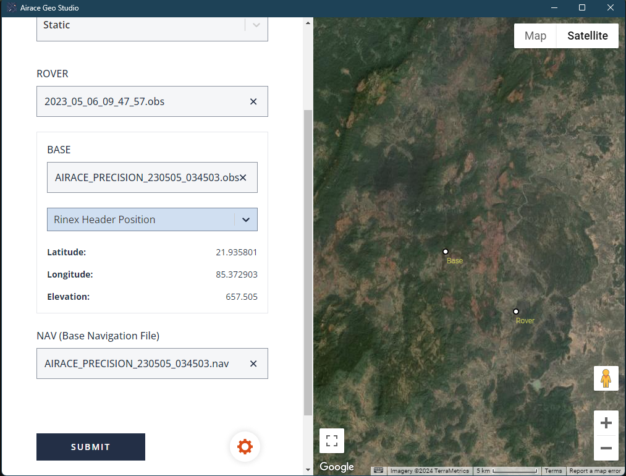Expand the Rinex Header Position dropdown
Viewport: 626px width, 476px height.
[245, 219]
